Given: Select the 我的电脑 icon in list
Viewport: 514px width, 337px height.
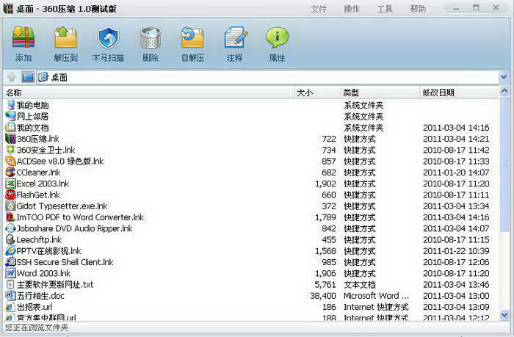Looking at the screenshot, I should 10,105.
